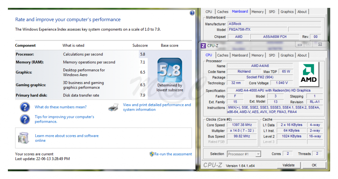Switch to the Caches tab in front CPU-Z window
Image resolution: width=338 pixels, height=179 pixels.
(223, 55)
